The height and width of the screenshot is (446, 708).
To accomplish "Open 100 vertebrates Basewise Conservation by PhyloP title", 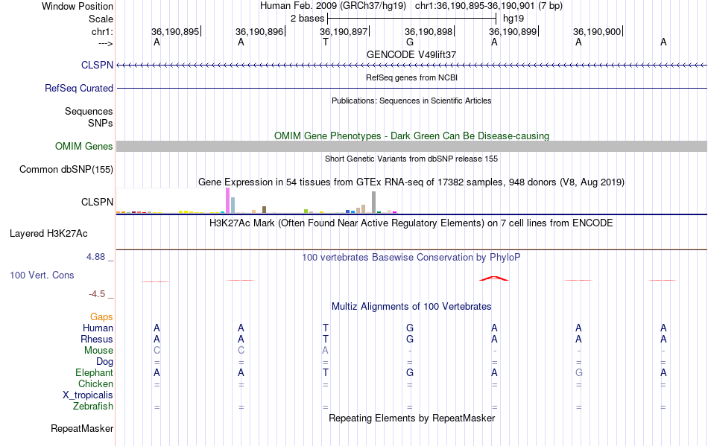I will pos(411,258).
